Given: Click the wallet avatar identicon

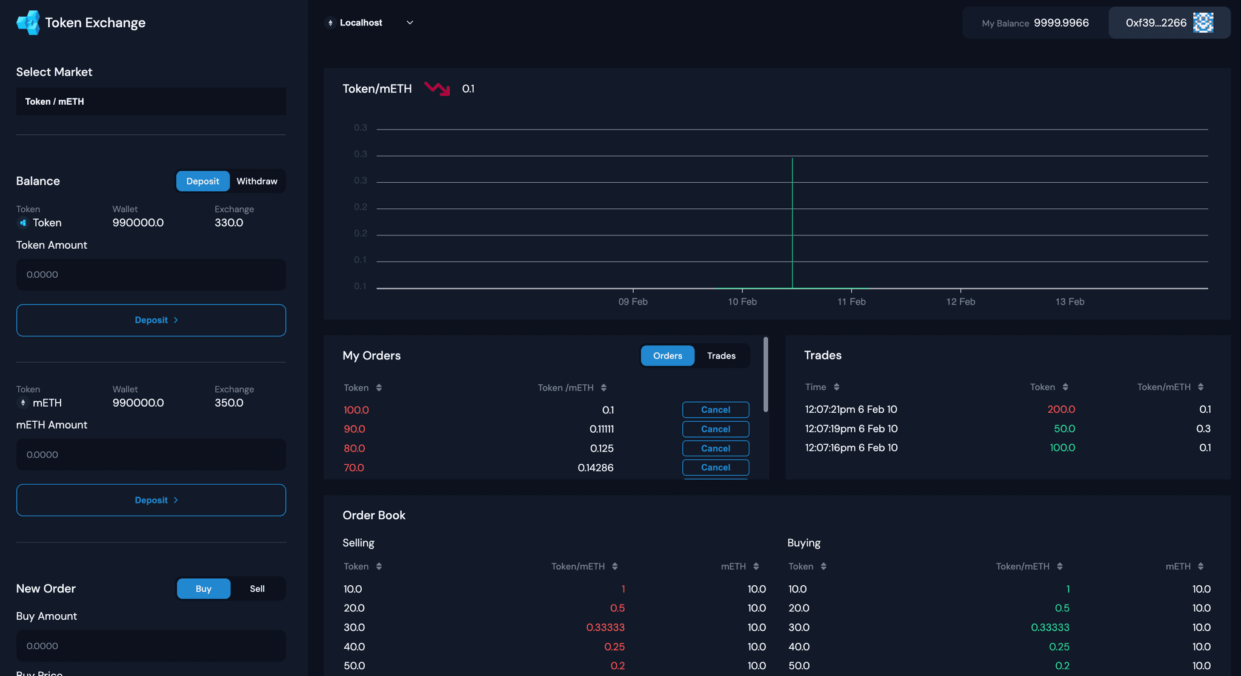Looking at the screenshot, I should [1203, 23].
